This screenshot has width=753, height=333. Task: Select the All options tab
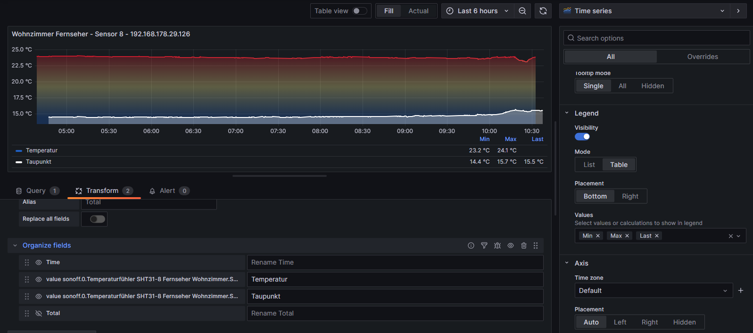(611, 57)
